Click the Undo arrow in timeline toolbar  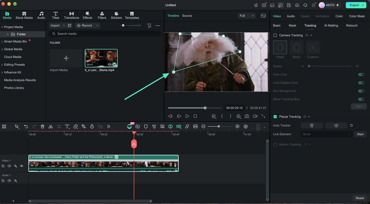26,127
